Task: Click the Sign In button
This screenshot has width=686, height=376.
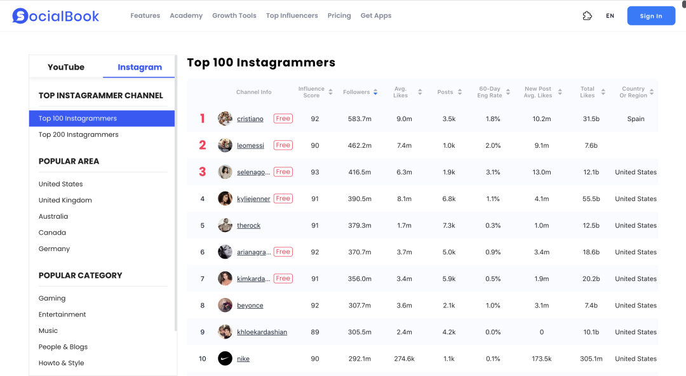Action: click(x=651, y=16)
